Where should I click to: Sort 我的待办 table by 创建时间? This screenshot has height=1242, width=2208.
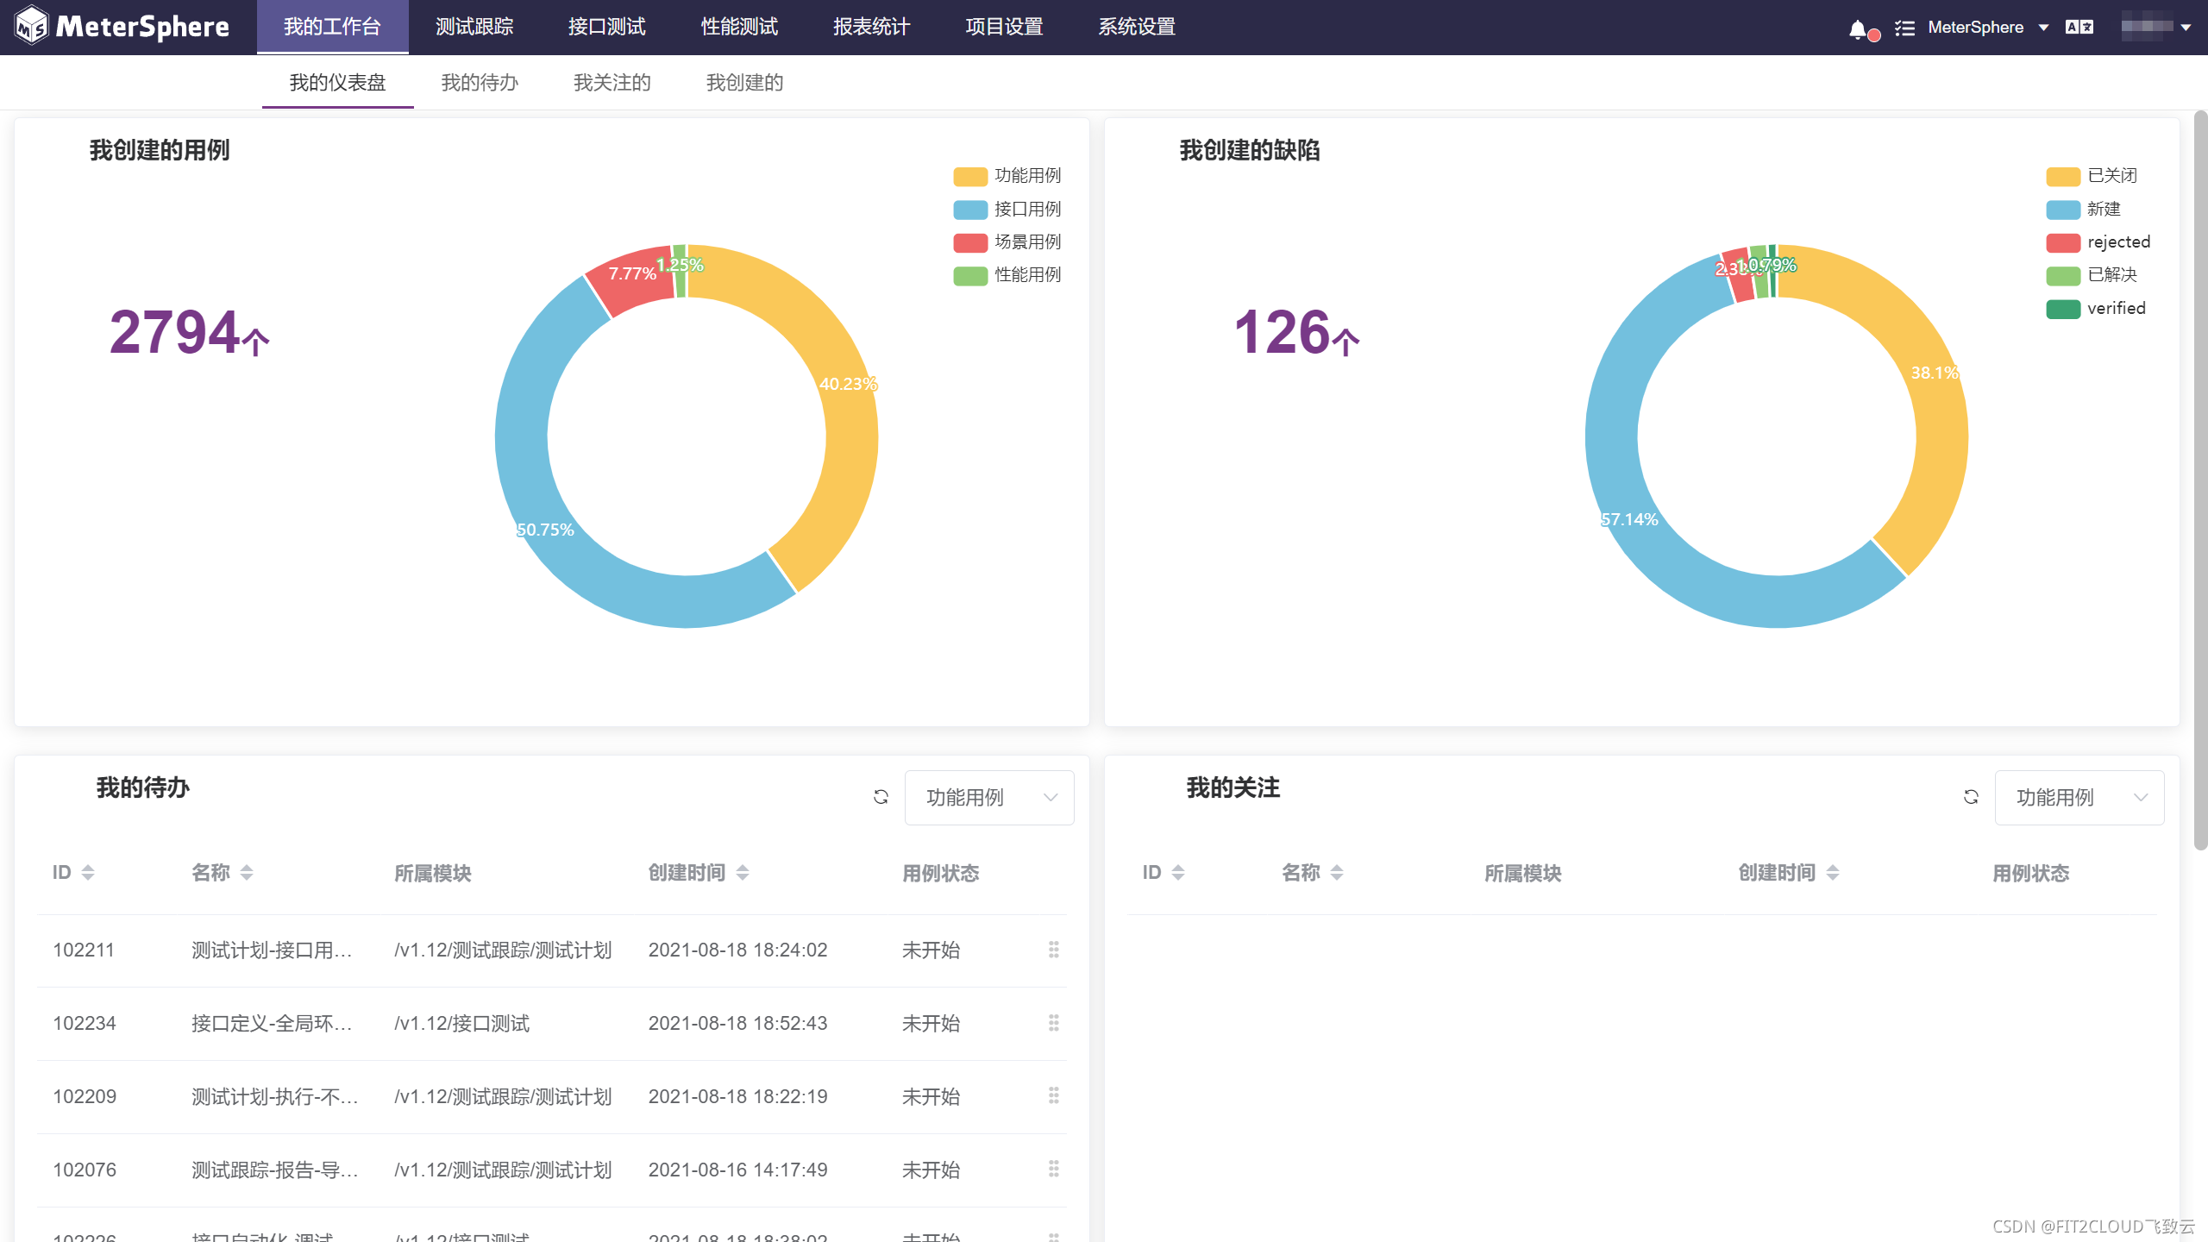(x=742, y=873)
